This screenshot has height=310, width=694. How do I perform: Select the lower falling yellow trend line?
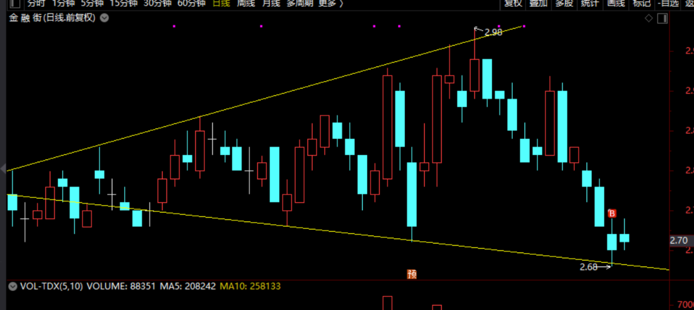pyautogui.click(x=339, y=232)
